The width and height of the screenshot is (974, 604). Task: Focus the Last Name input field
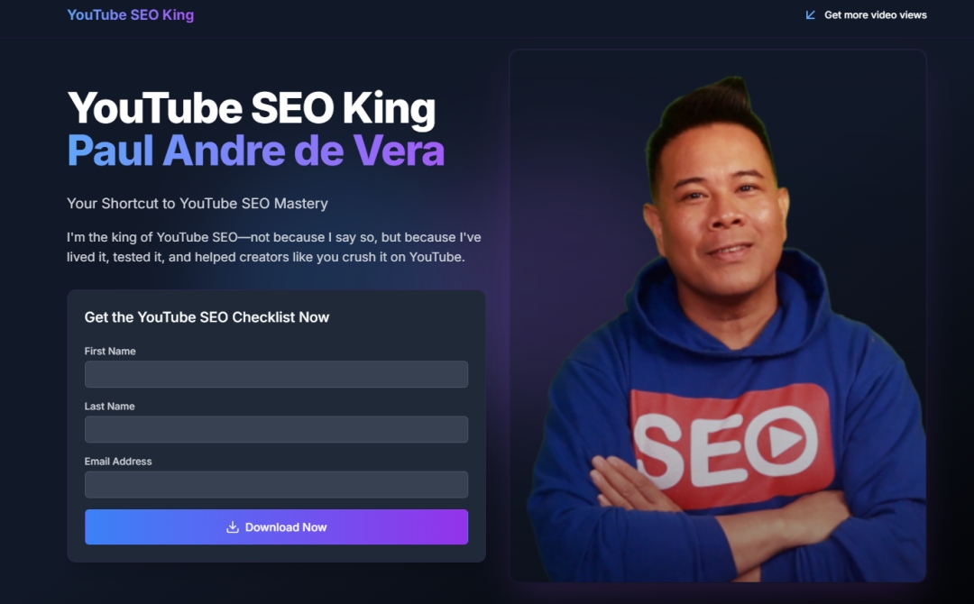[277, 430]
